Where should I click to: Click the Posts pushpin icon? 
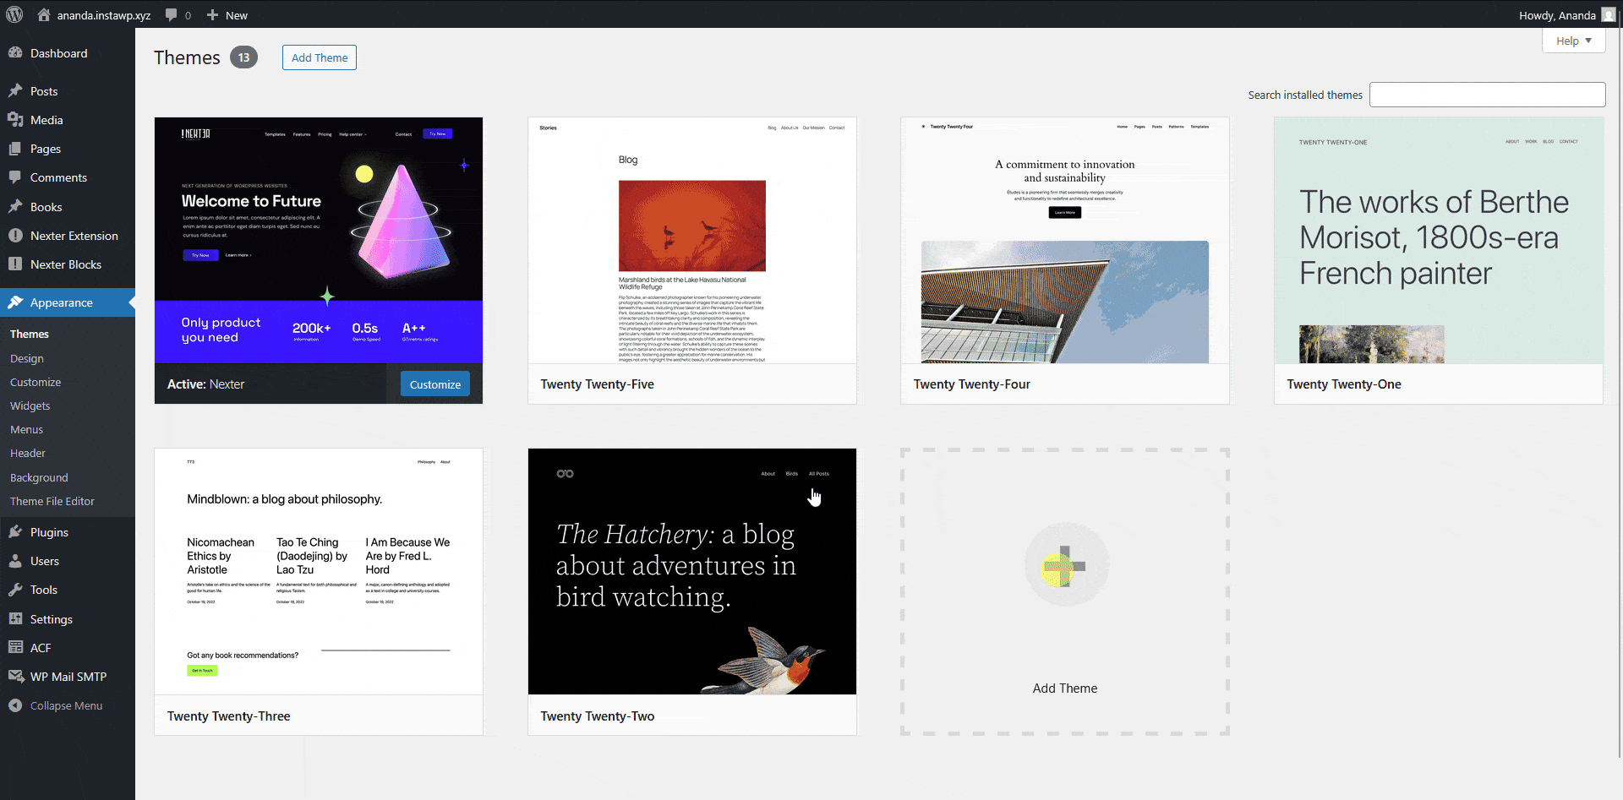tap(15, 91)
